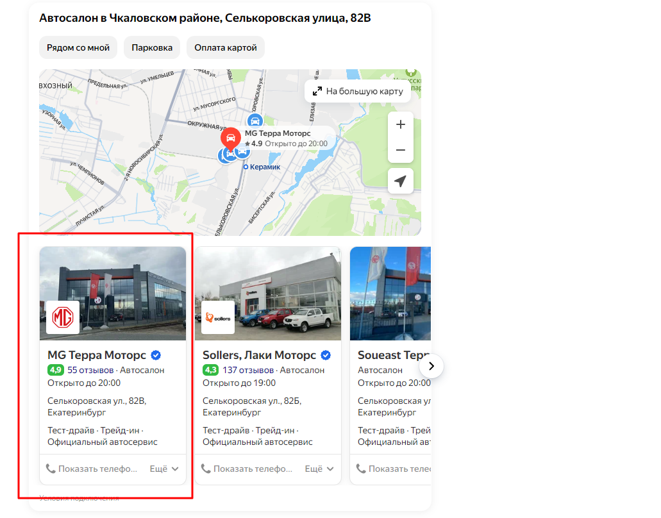Image resolution: width=661 pixels, height=518 pixels.
Task: Click the Sollers logo on second card
Action: click(218, 317)
